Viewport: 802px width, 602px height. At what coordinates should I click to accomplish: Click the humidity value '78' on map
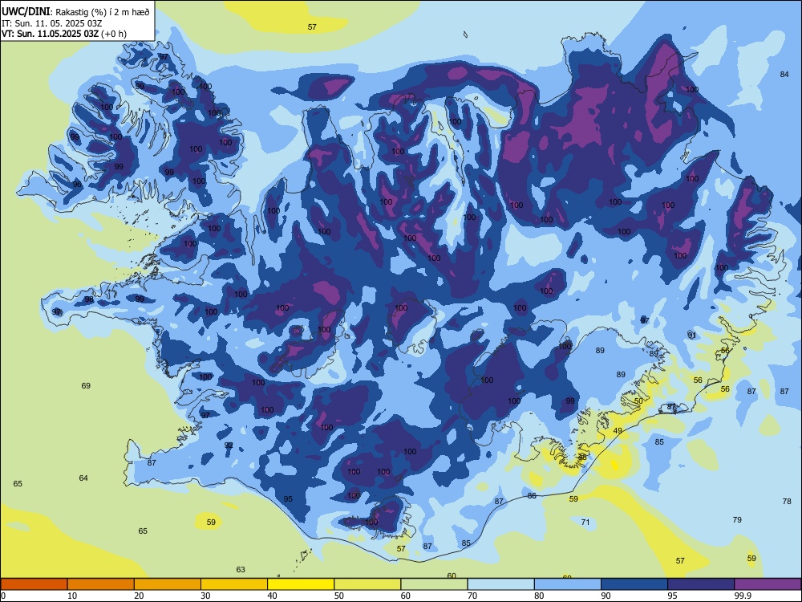tap(787, 501)
